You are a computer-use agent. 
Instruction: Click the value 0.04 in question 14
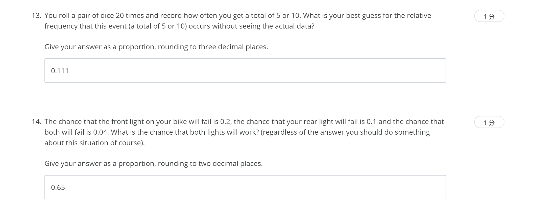point(101,132)
